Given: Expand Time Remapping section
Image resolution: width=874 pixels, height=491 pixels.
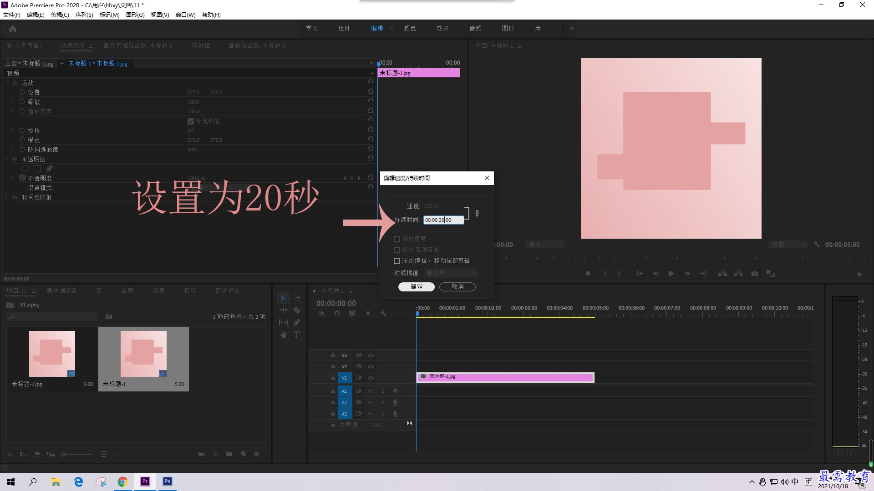Looking at the screenshot, I should tap(6, 197).
